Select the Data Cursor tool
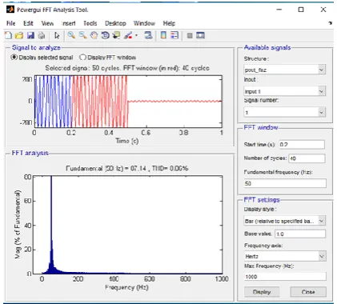This screenshot has height=304, width=337. pyautogui.click(x=116, y=35)
